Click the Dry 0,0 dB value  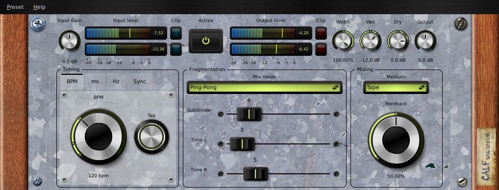click(x=398, y=60)
